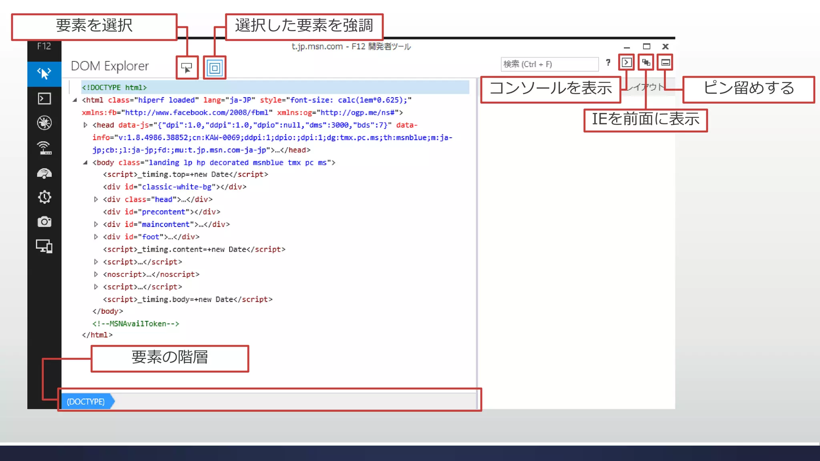
Task: Open the Profiler clock-gear icon
Action: [44, 197]
